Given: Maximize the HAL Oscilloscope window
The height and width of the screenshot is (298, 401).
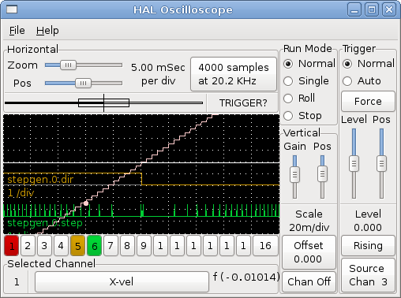Looking at the screenshot, I should (372, 10).
